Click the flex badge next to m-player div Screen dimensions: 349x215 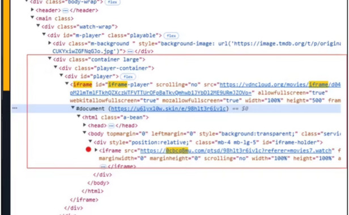pyautogui.click(x=171, y=36)
